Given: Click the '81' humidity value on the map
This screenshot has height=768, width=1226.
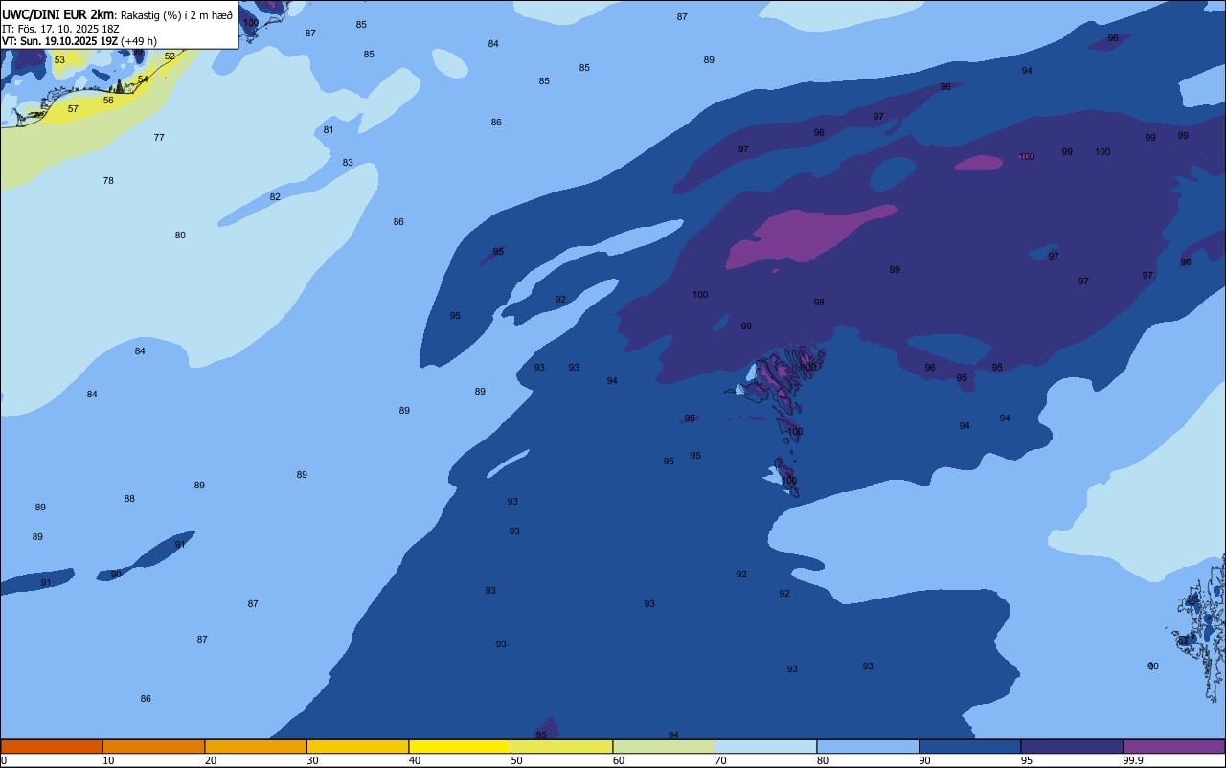Looking at the screenshot, I should tap(329, 130).
